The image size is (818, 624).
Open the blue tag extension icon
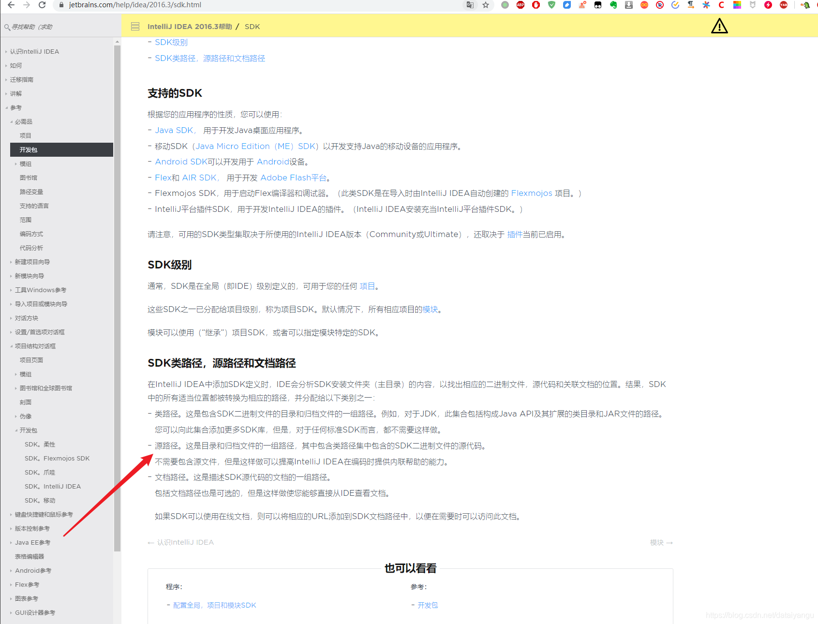tap(567, 5)
